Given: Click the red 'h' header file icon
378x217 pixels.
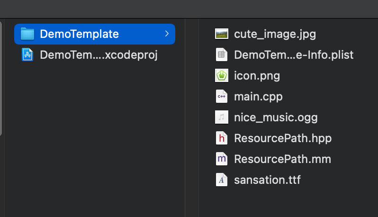Looking at the screenshot, I should coord(221,138).
